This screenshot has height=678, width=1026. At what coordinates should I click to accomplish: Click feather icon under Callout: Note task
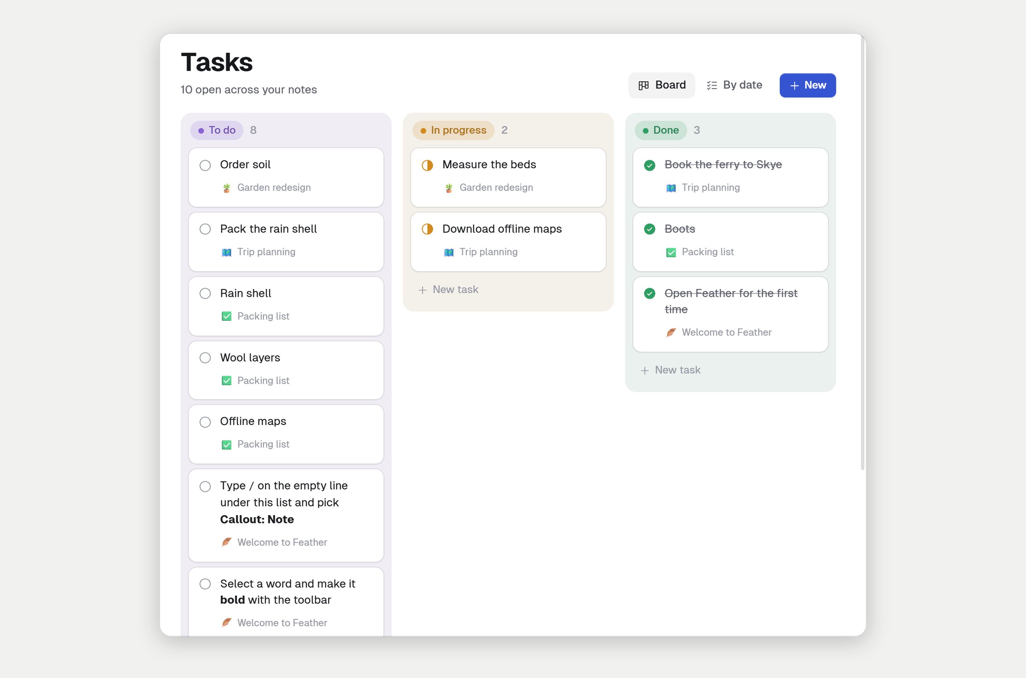[x=226, y=542]
